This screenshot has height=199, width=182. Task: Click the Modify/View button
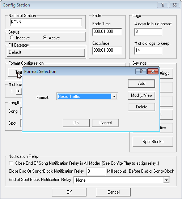(141, 95)
